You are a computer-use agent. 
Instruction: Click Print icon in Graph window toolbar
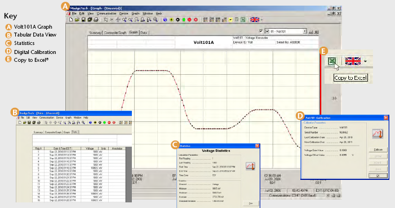click(96, 20)
